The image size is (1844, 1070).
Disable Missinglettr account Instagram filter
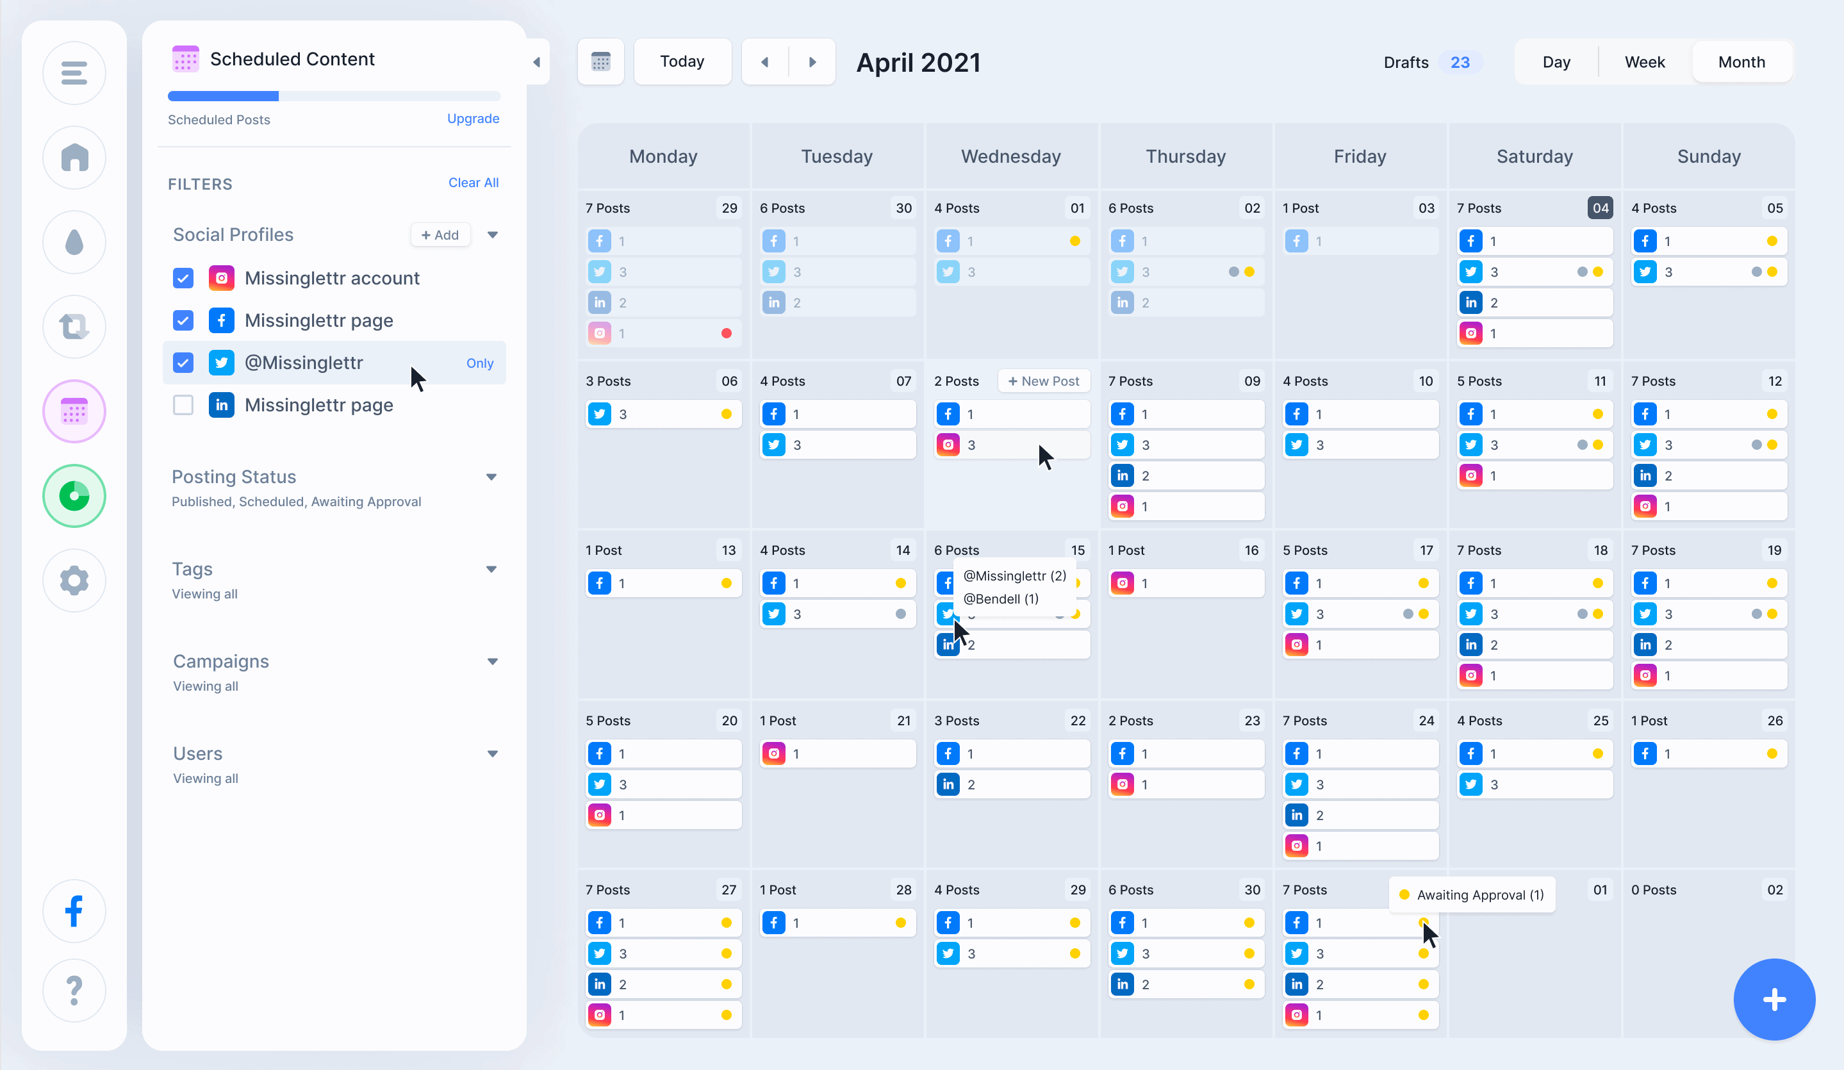pyautogui.click(x=182, y=277)
